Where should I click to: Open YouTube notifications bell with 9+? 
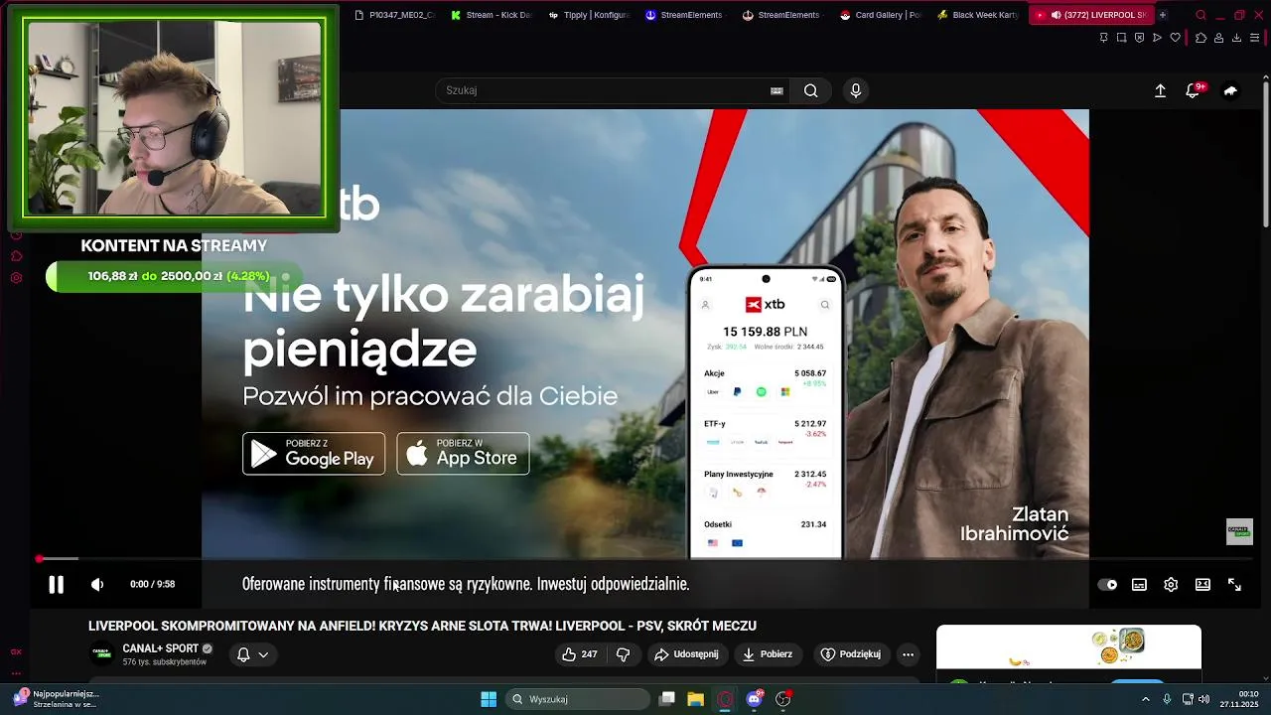click(1194, 90)
